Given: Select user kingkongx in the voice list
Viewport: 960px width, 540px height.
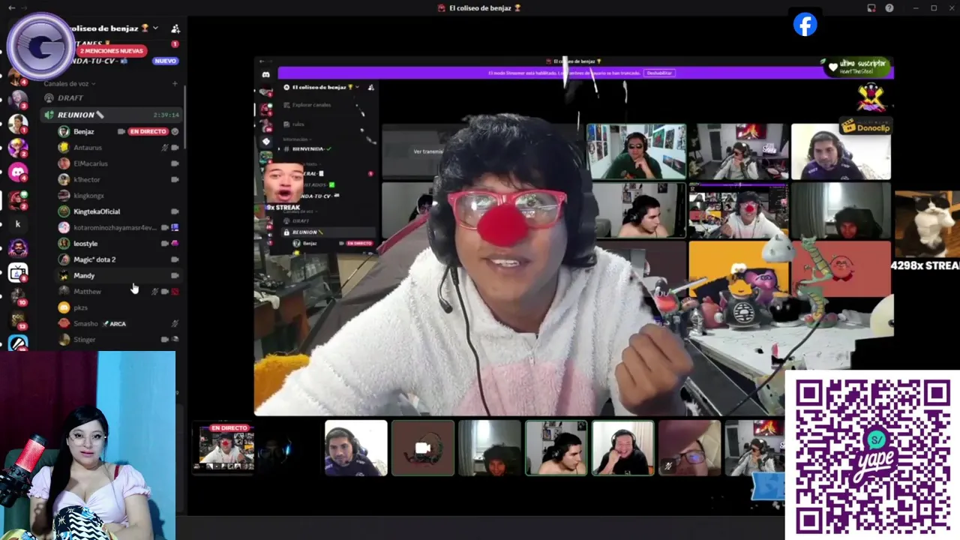Looking at the screenshot, I should [x=88, y=196].
